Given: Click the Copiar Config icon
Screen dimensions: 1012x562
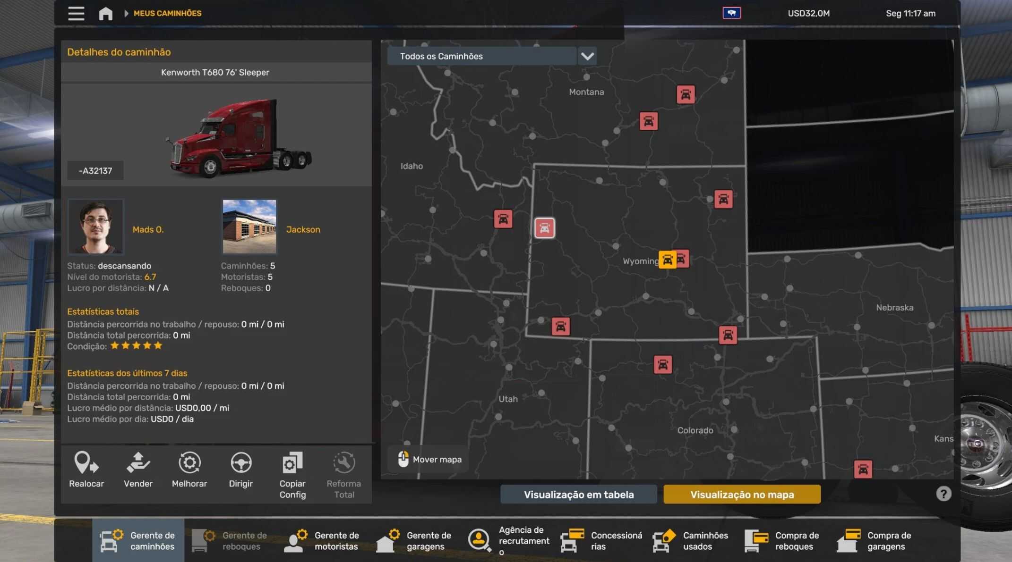Looking at the screenshot, I should (292, 463).
